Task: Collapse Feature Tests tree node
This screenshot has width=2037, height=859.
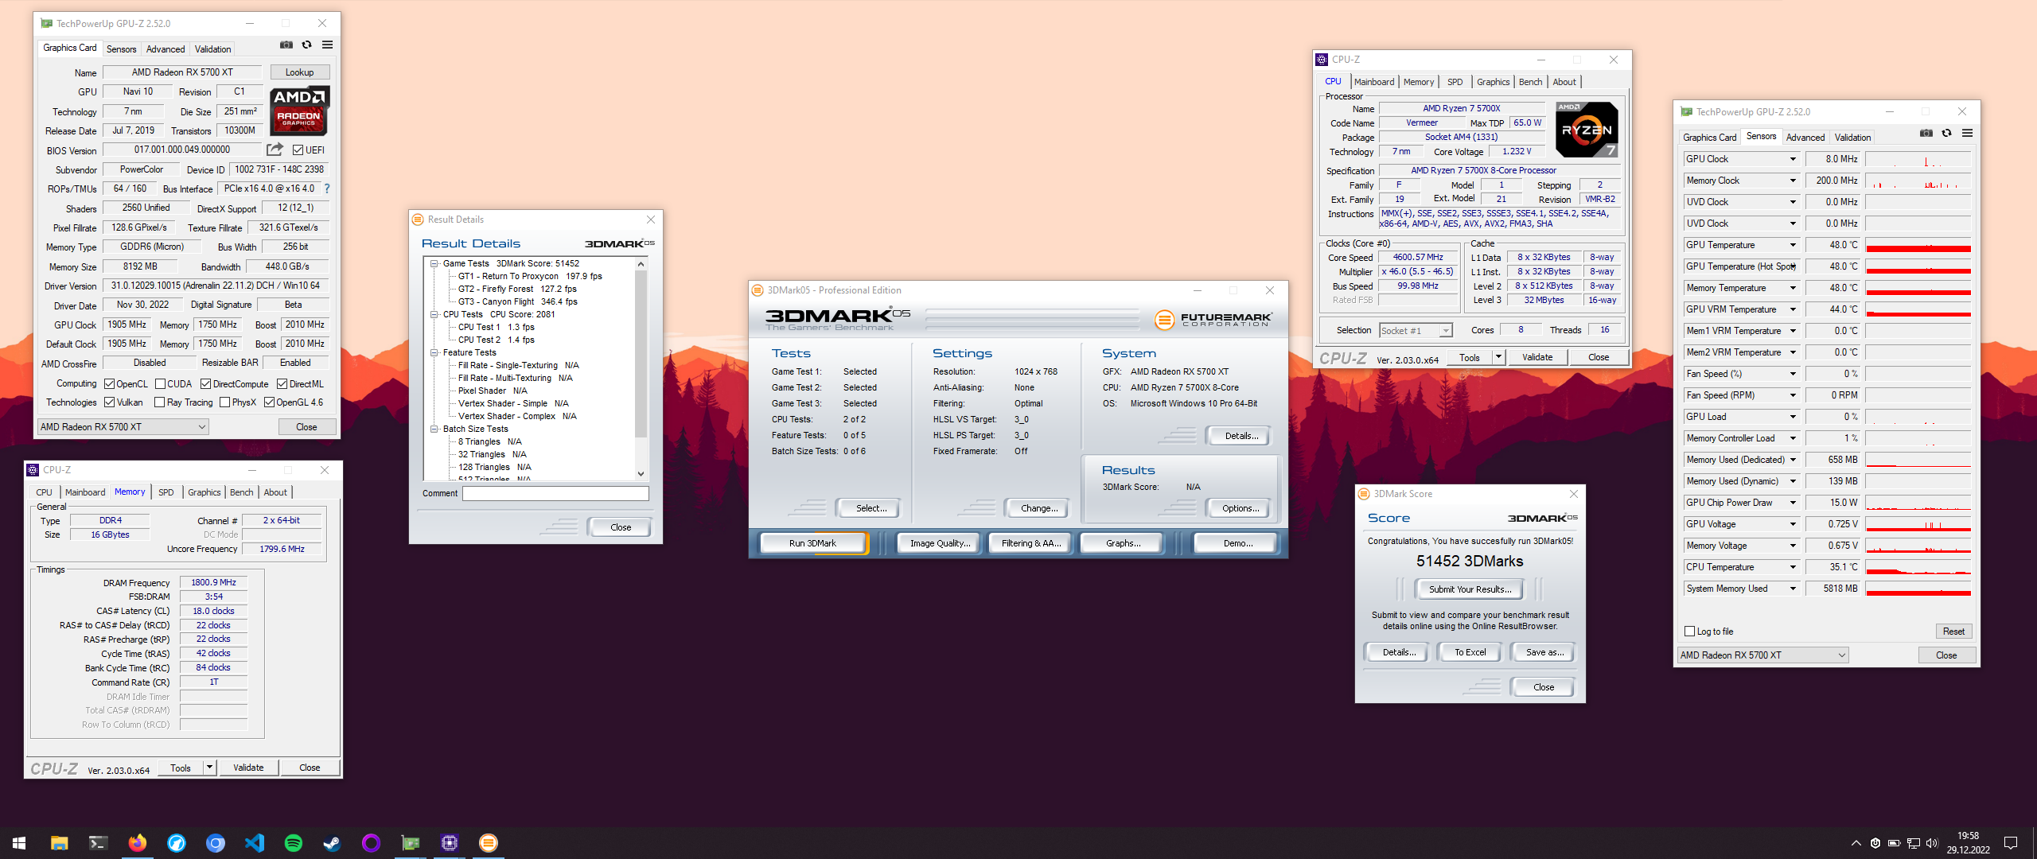Action: [434, 352]
